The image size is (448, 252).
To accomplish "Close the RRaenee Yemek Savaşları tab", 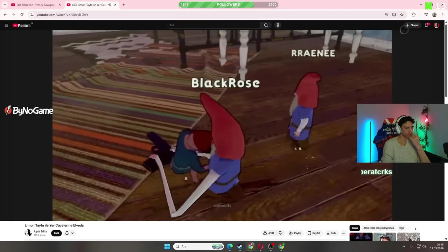I will coord(59,5).
